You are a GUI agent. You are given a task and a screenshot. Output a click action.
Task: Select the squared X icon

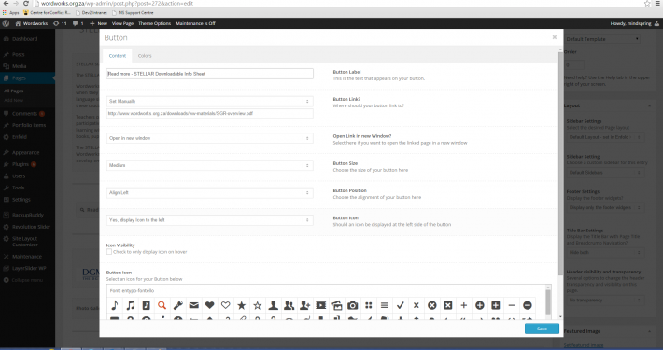coord(448,305)
